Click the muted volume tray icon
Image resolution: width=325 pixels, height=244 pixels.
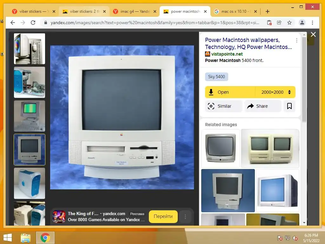point(295,238)
